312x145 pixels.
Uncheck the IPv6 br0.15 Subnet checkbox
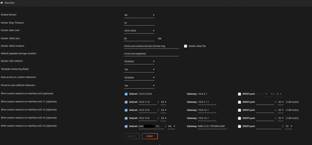[126, 126]
